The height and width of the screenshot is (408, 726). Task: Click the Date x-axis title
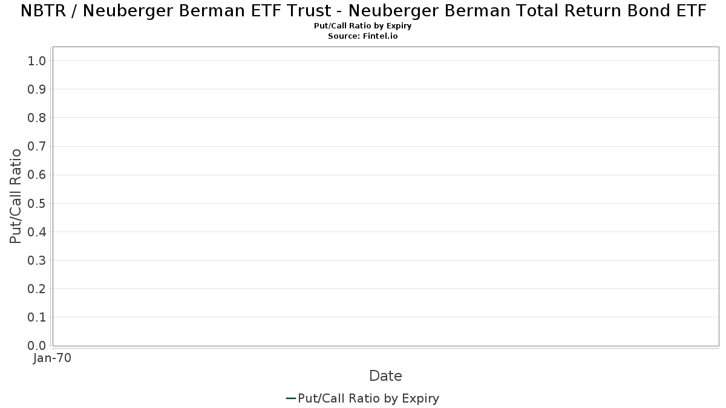pos(385,376)
